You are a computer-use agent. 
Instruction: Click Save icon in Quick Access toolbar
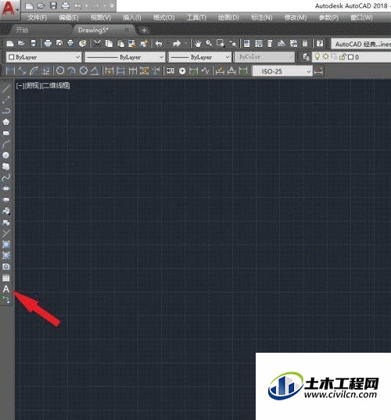53,5
